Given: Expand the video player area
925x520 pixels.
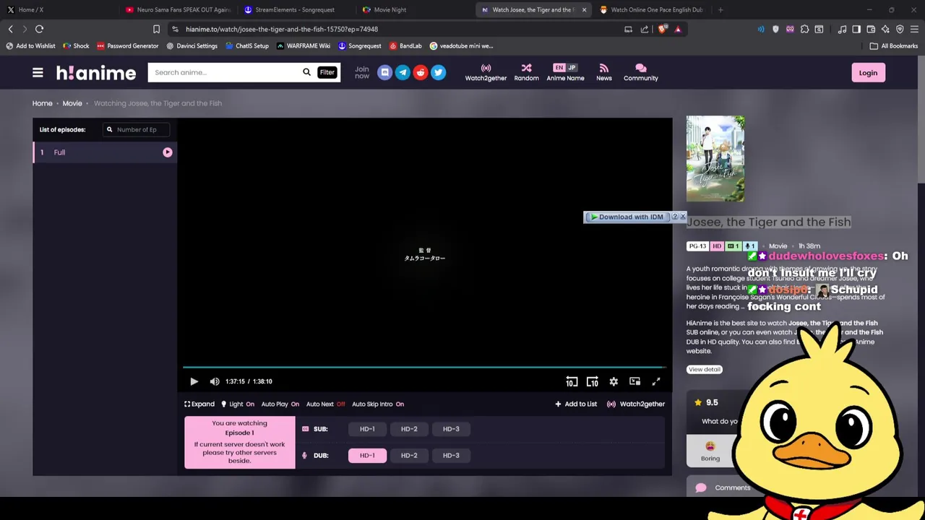Looking at the screenshot, I should pyautogui.click(x=199, y=404).
